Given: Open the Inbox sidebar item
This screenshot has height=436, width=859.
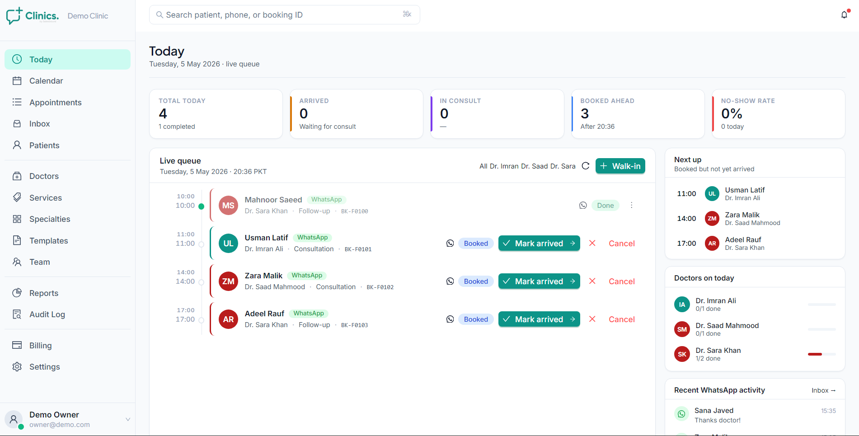Looking at the screenshot, I should (68, 124).
